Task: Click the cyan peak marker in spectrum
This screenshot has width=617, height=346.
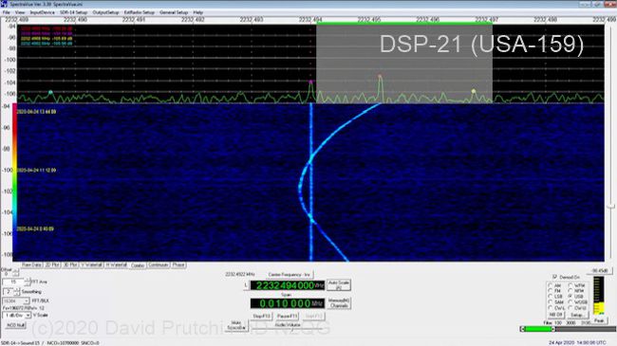Action: point(50,92)
